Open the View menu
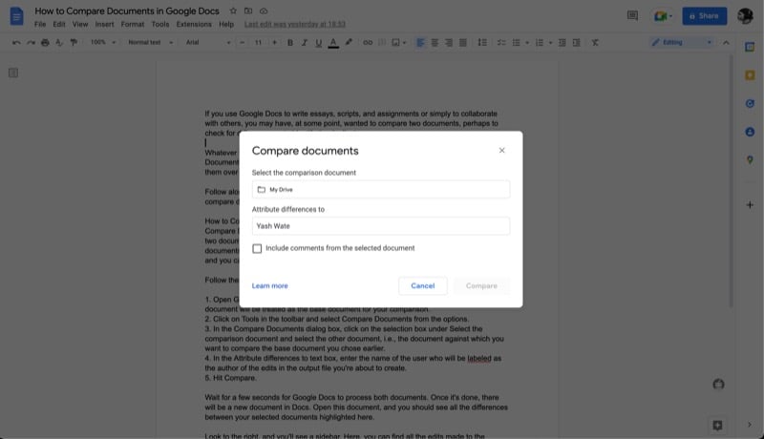 click(80, 24)
